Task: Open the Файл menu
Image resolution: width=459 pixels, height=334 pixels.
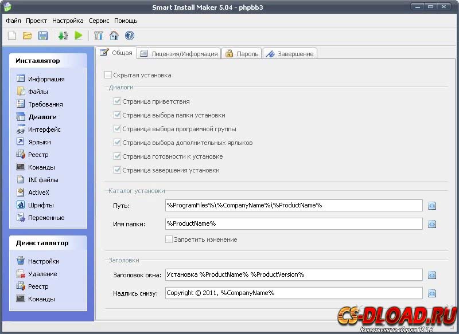Action: [x=13, y=21]
